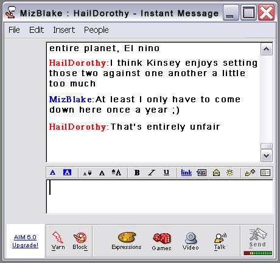This screenshot has width=280, height=263.
Task: Open the File menu
Action: point(14,30)
